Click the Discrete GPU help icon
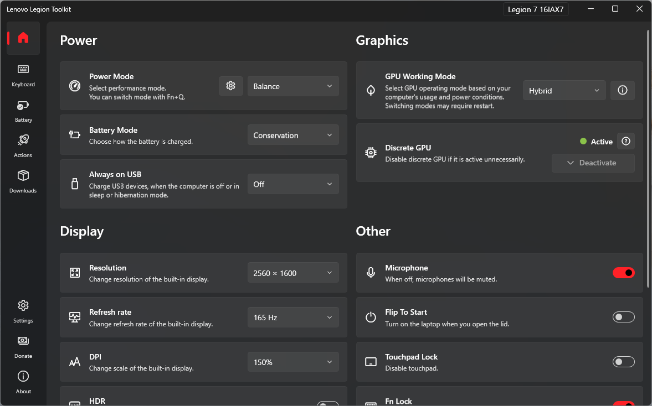Screen dimensions: 652x406 coord(626,141)
